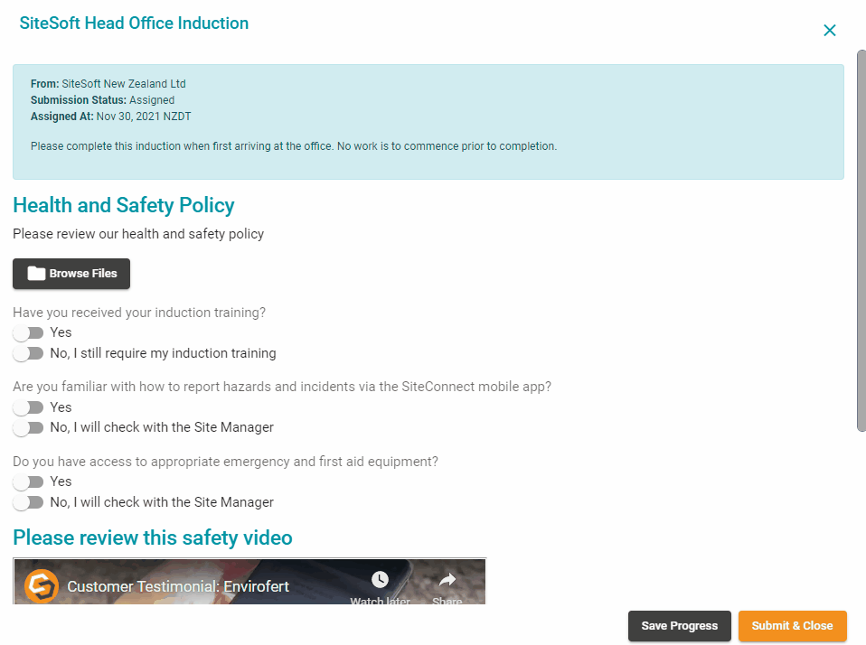Click the SiteSoft channel logo on video
This screenshot has width=866, height=645.
point(42,586)
